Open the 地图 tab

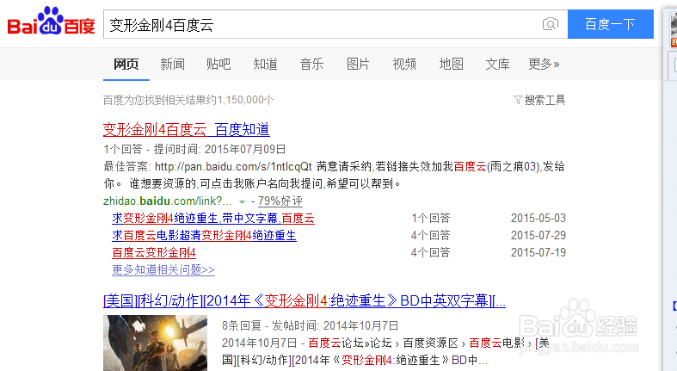(451, 64)
